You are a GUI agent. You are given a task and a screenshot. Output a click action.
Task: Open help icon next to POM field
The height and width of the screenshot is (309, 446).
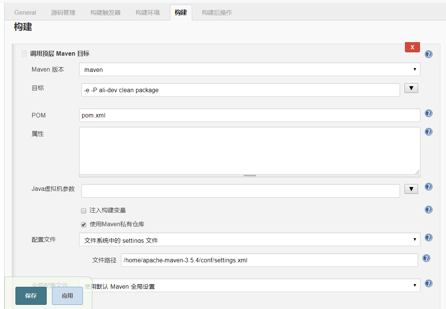point(428,113)
